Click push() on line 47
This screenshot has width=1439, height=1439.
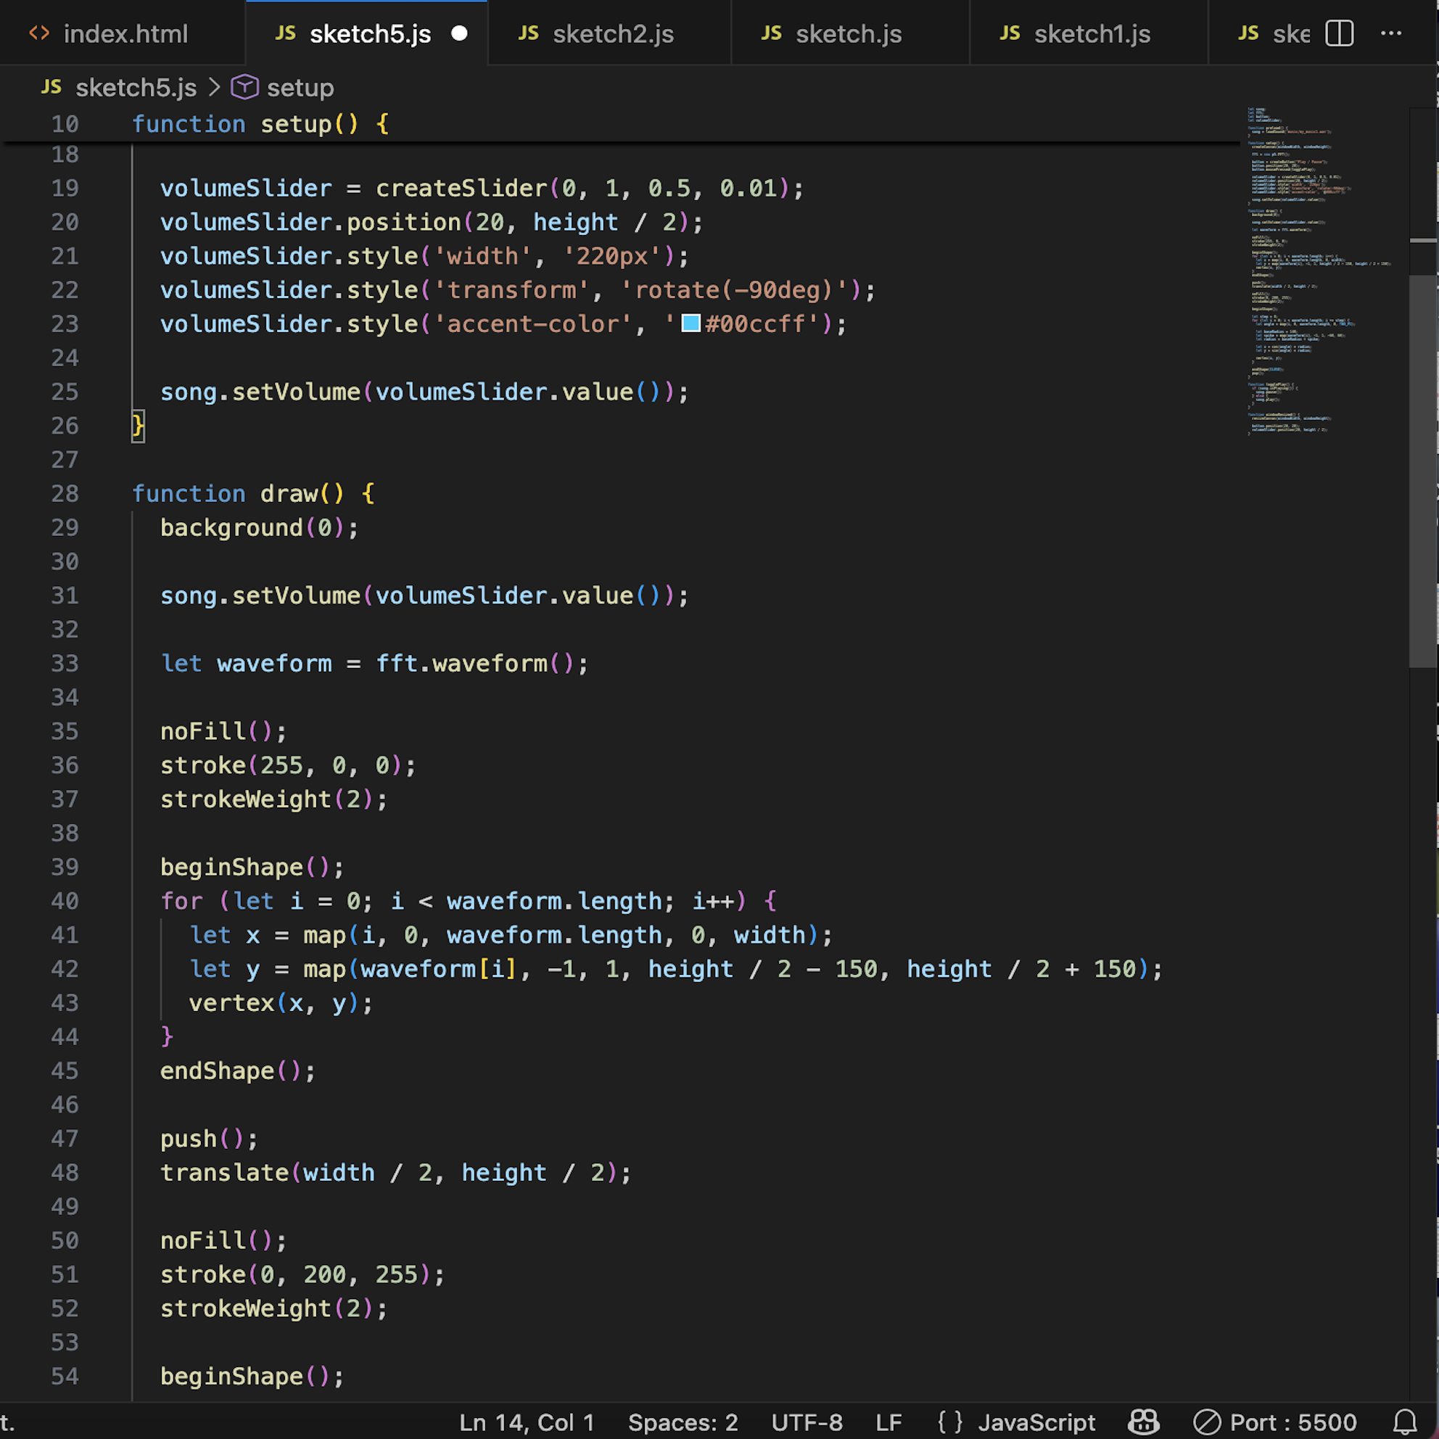209,1138
